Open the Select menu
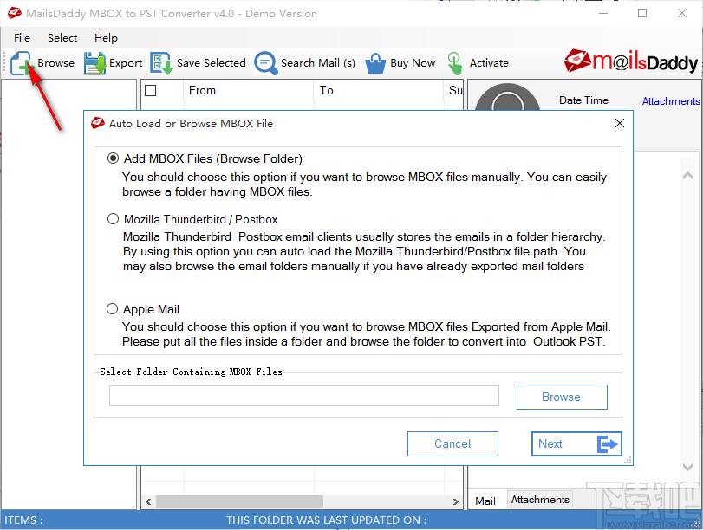This screenshot has width=703, height=530. click(x=62, y=37)
